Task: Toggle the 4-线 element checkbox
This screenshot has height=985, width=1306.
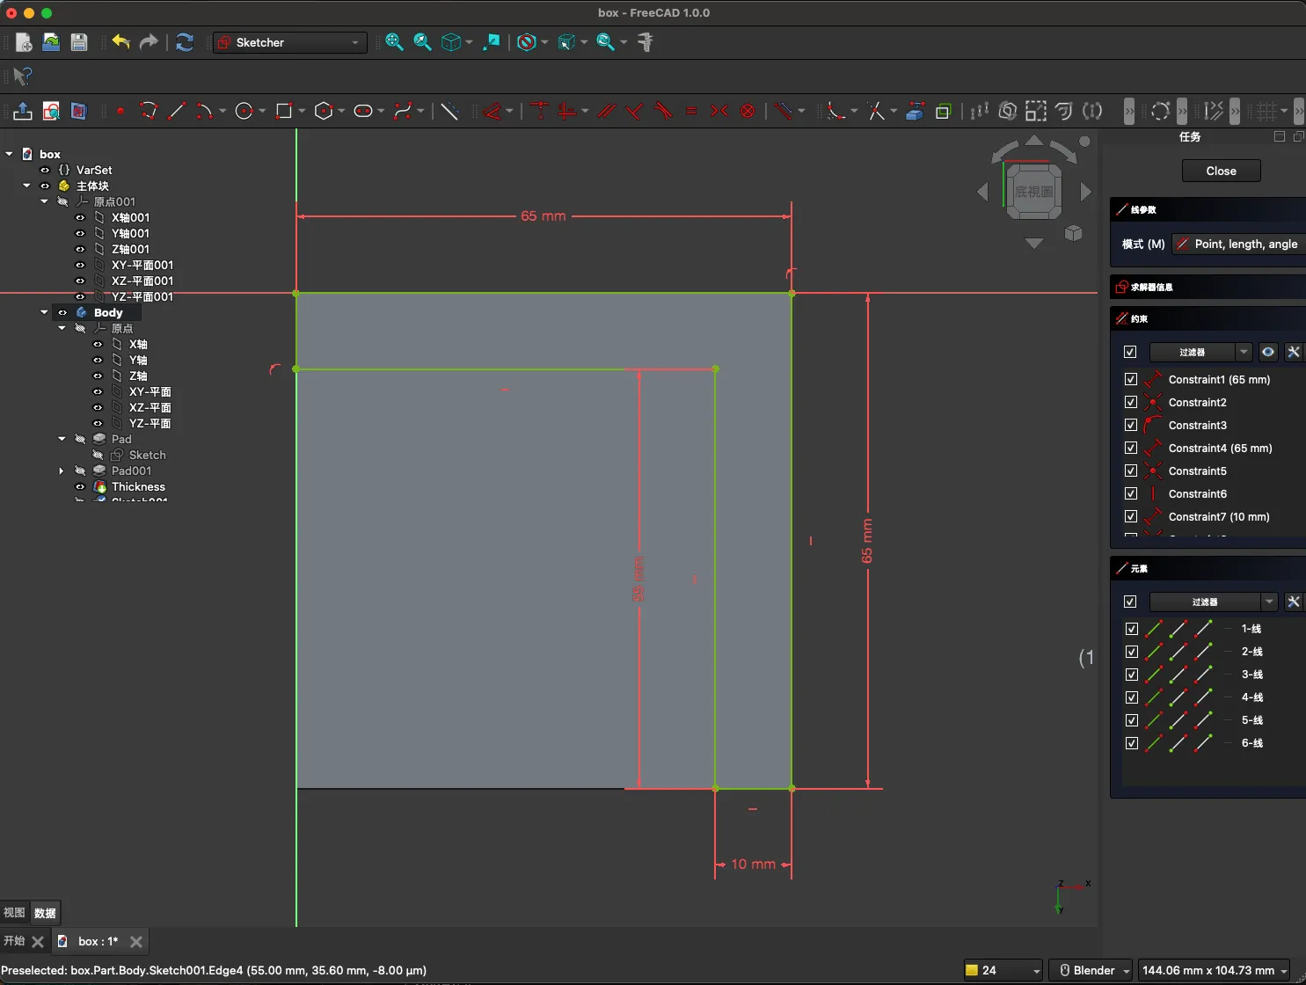Action: [x=1132, y=697]
